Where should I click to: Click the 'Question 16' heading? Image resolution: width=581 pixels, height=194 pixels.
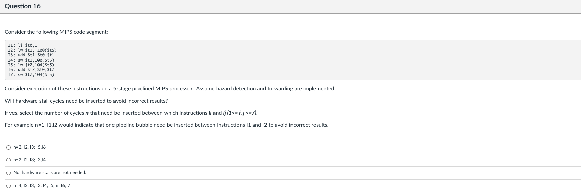(23, 6)
